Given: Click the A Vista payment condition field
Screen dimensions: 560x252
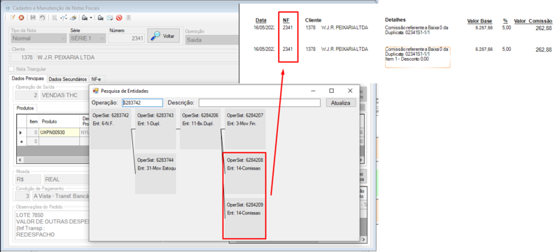Looking at the screenshot, I should [x=60, y=196].
